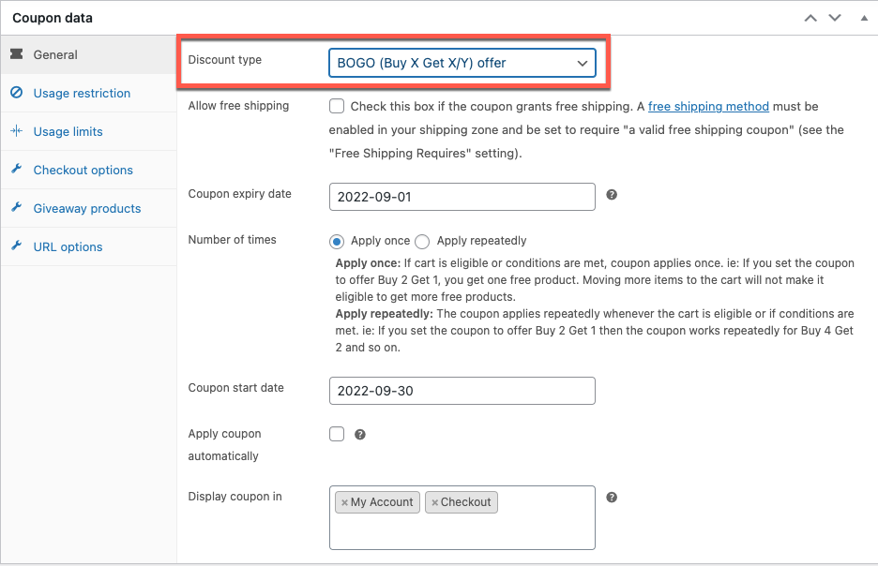Click the General tab ticket icon

[x=17, y=54]
